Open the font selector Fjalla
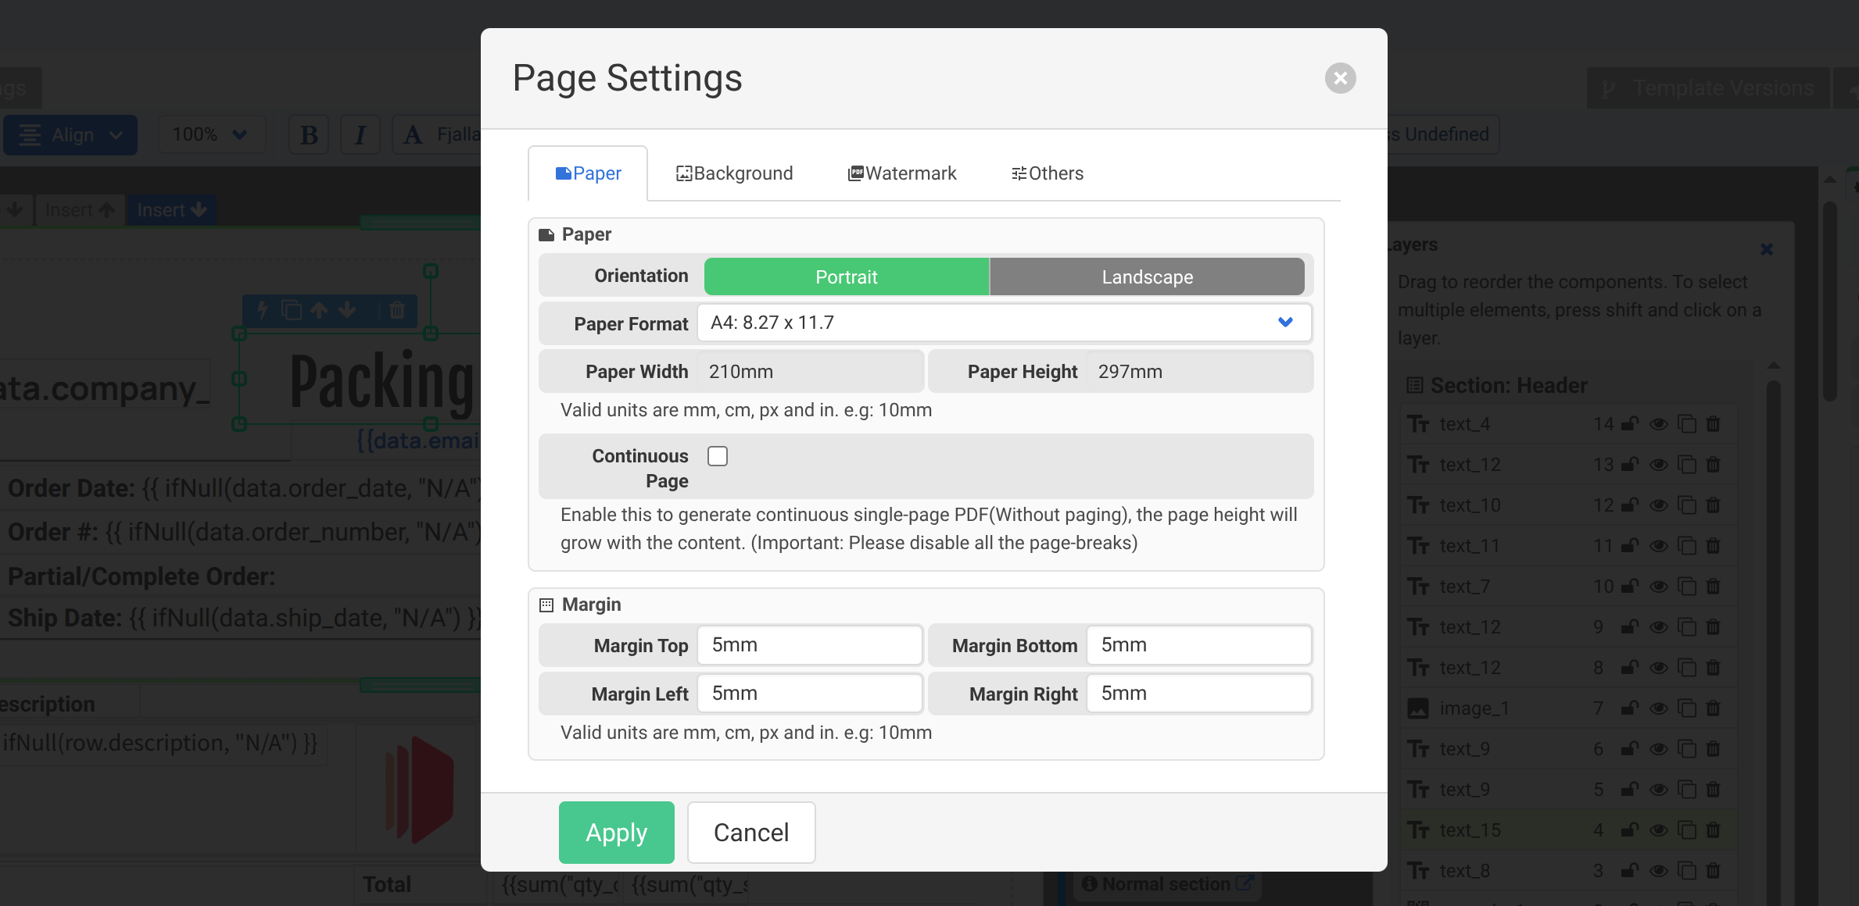Image resolution: width=1859 pixels, height=906 pixels. coord(438,135)
